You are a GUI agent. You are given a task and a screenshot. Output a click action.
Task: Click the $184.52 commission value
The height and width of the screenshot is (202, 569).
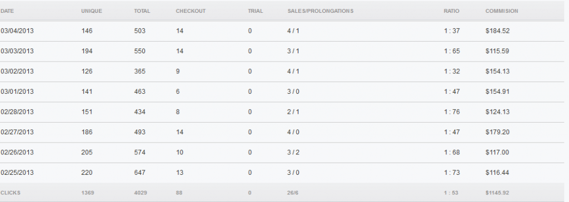click(497, 31)
